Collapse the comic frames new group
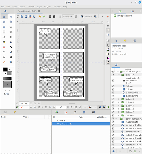Screen dimensions: 142x154 pyautogui.click(x=116, y=119)
